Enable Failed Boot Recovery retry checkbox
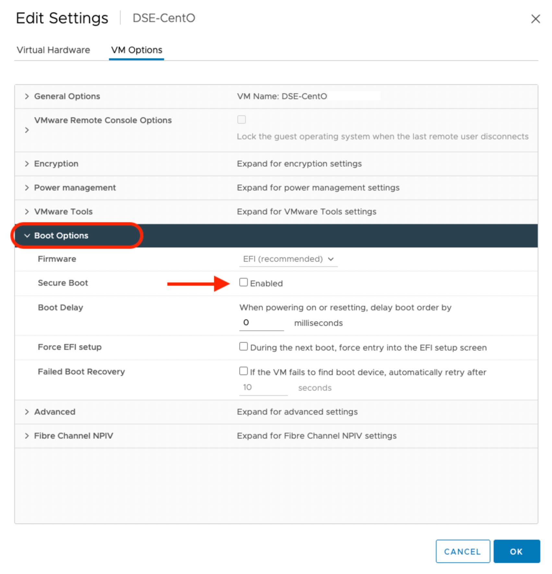The width and height of the screenshot is (552, 574). pos(243,371)
